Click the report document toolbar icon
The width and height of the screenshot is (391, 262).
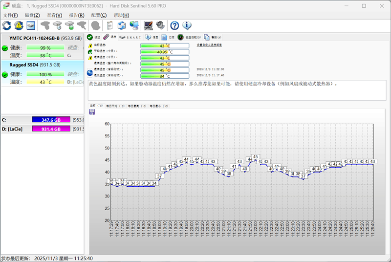pyautogui.click(x=110, y=25)
